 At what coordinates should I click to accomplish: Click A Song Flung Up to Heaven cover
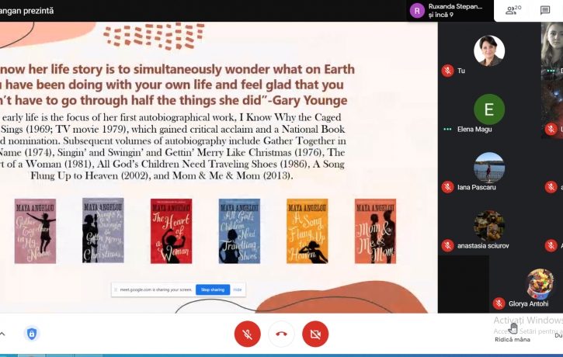308,231
